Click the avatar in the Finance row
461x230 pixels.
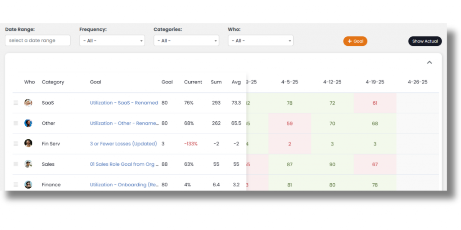tap(28, 185)
